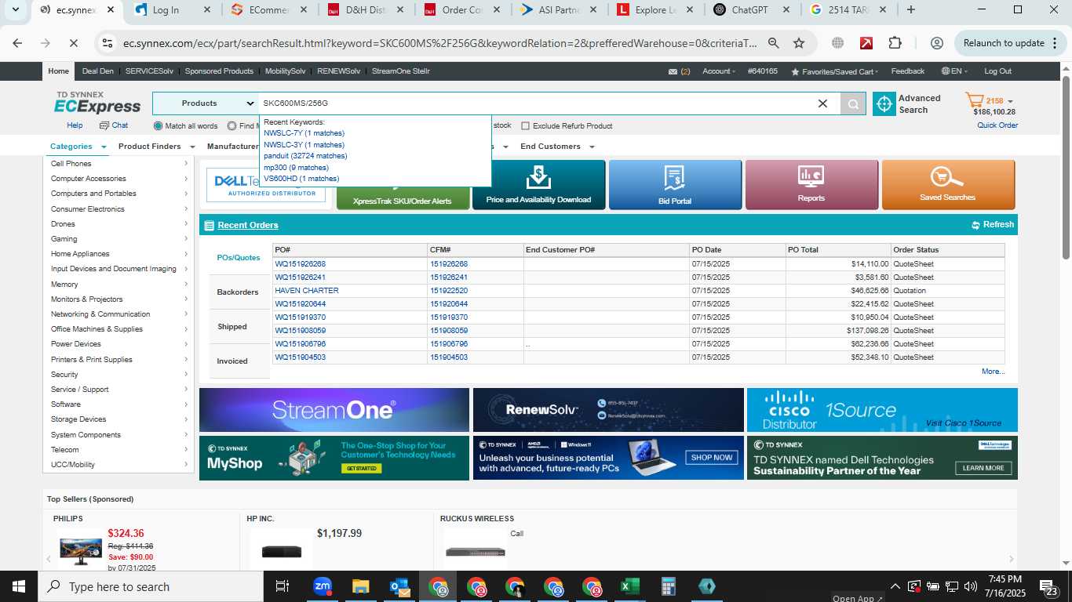Bookmark page with the star icon

pyautogui.click(x=799, y=43)
